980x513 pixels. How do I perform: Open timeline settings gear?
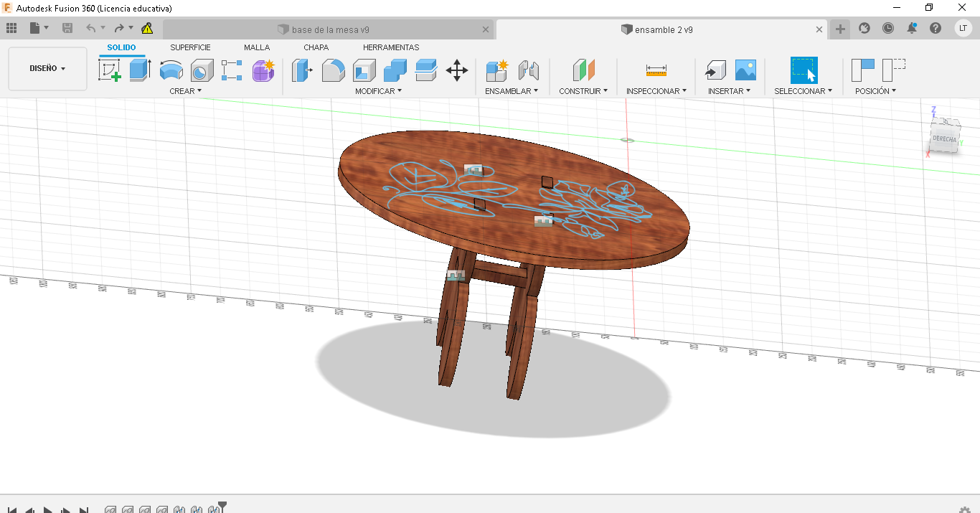pyautogui.click(x=965, y=509)
